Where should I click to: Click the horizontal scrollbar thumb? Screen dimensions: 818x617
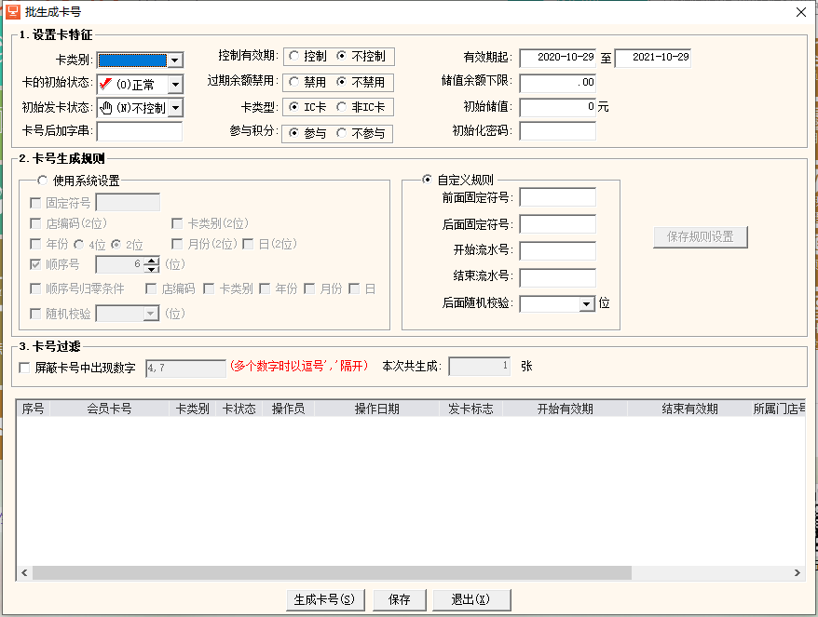pos(332,572)
